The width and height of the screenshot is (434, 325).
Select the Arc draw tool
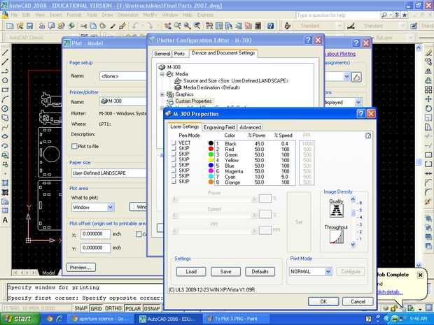(x=5, y=99)
